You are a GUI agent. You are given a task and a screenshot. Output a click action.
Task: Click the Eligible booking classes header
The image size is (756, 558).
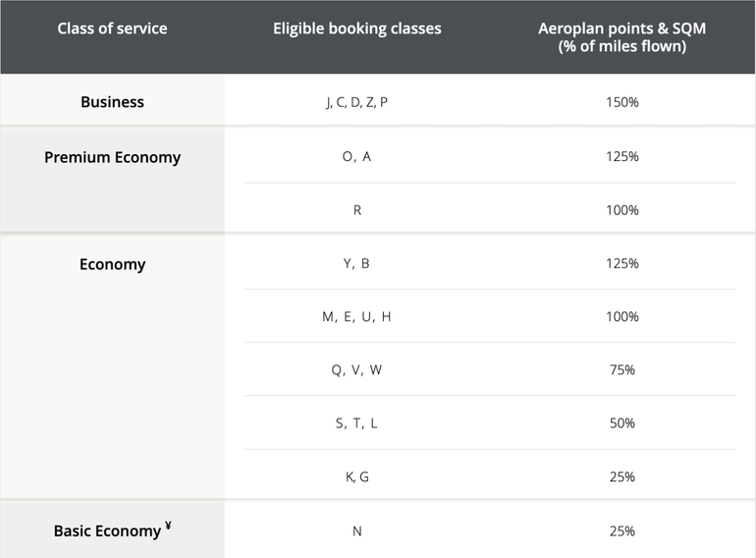pyautogui.click(x=356, y=28)
